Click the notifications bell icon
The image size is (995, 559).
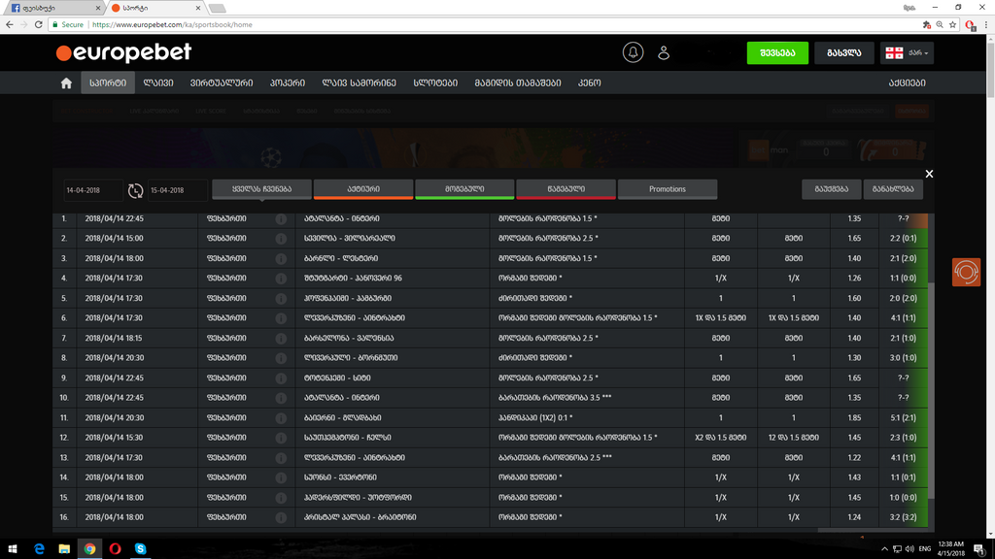click(x=633, y=52)
